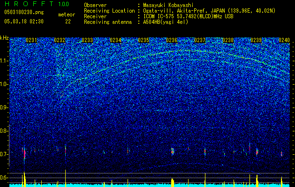
Task: Select the file name 0503180230.png
Action: 24,12
